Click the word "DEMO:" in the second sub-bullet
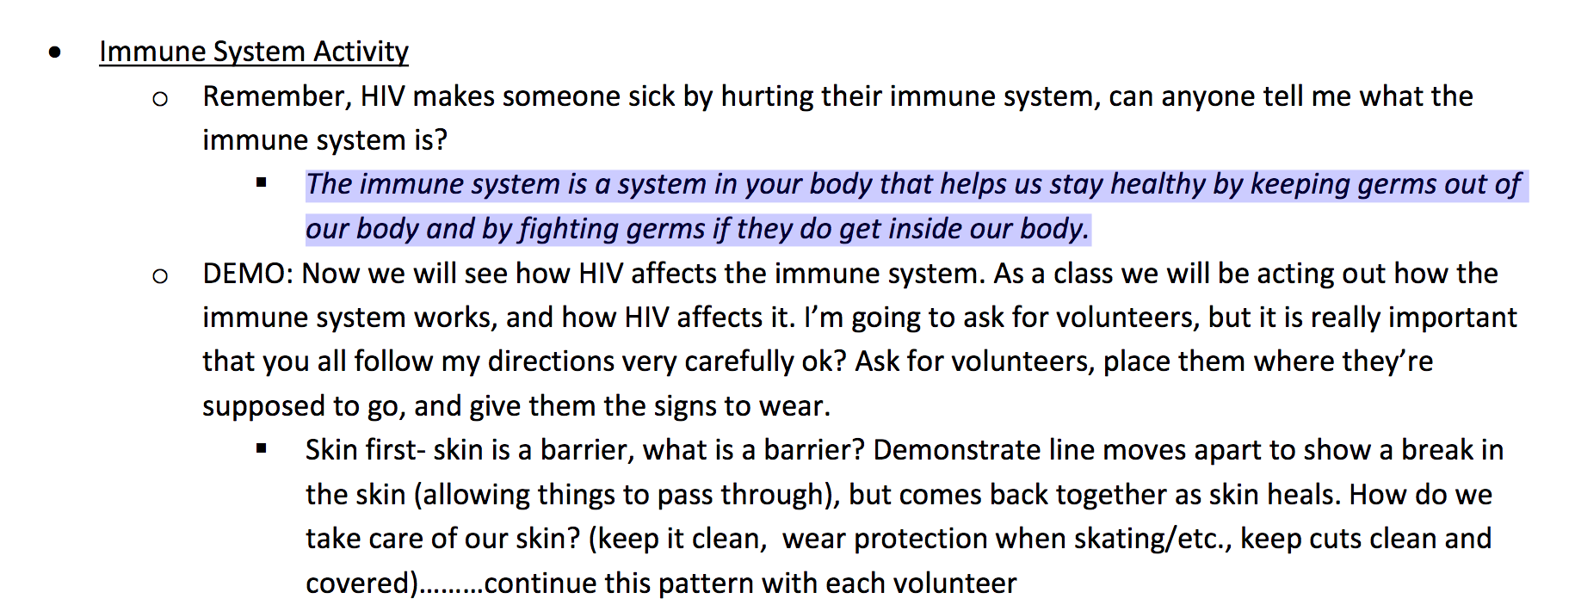Image resolution: width=1575 pixels, height=611 pixels. (248, 274)
